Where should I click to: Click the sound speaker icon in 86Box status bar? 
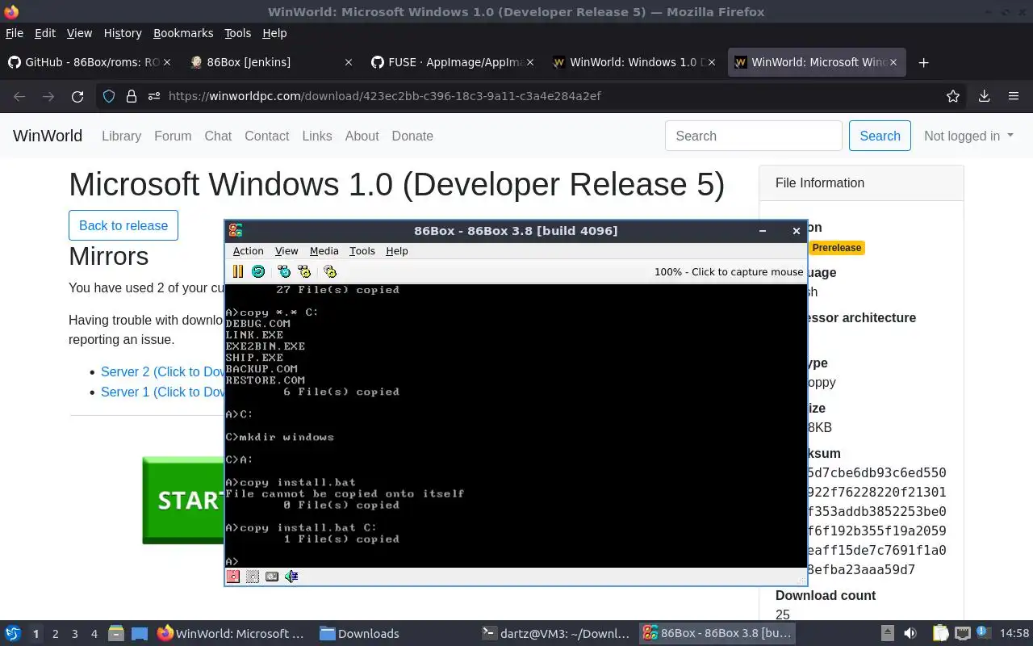tap(292, 577)
